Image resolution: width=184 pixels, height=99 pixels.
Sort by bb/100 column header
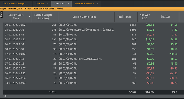pos(165,17)
